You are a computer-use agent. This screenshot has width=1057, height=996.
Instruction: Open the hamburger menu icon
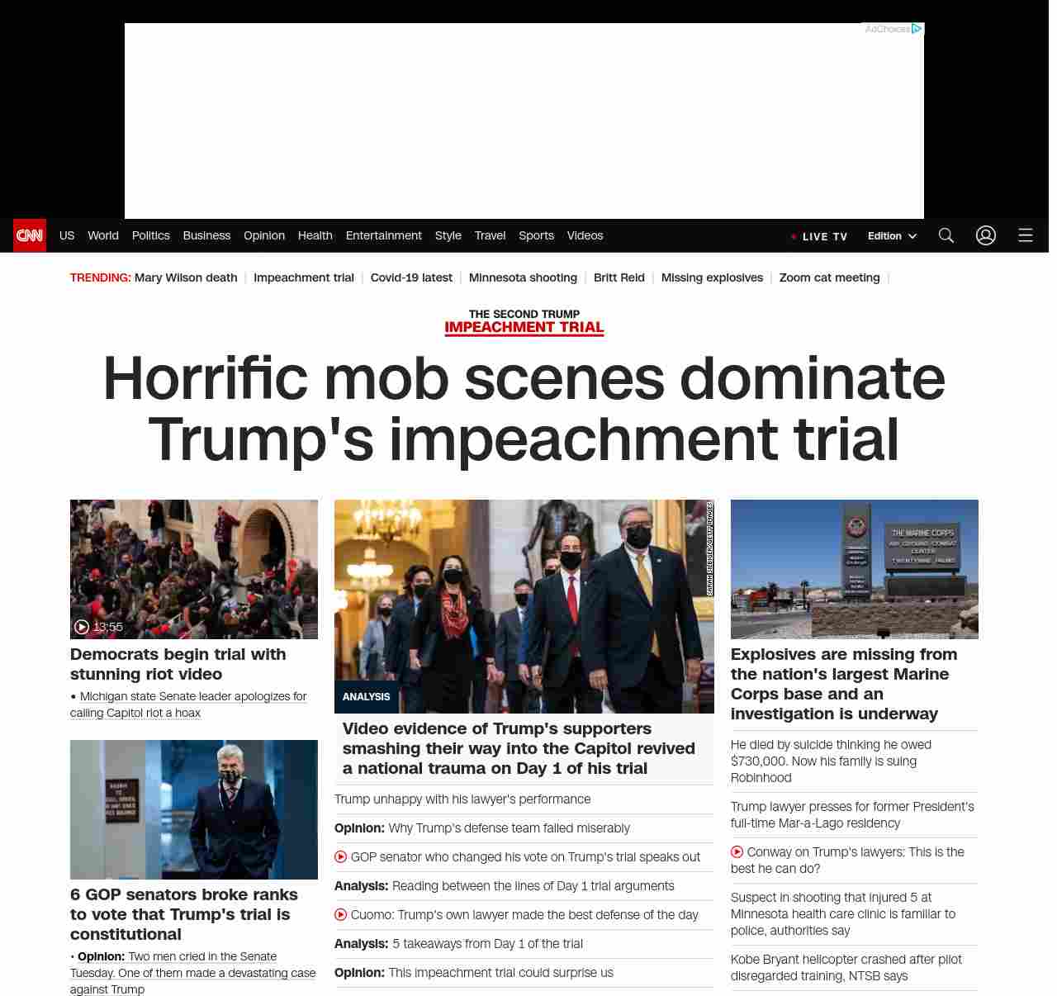[x=1026, y=235]
